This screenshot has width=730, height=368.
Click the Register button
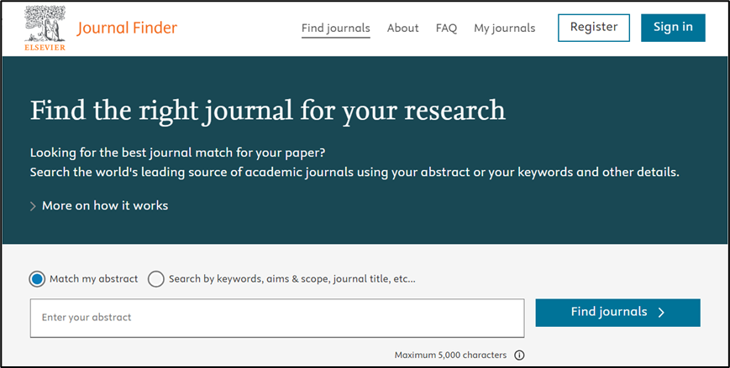pyautogui.click(x=594, y=28)
